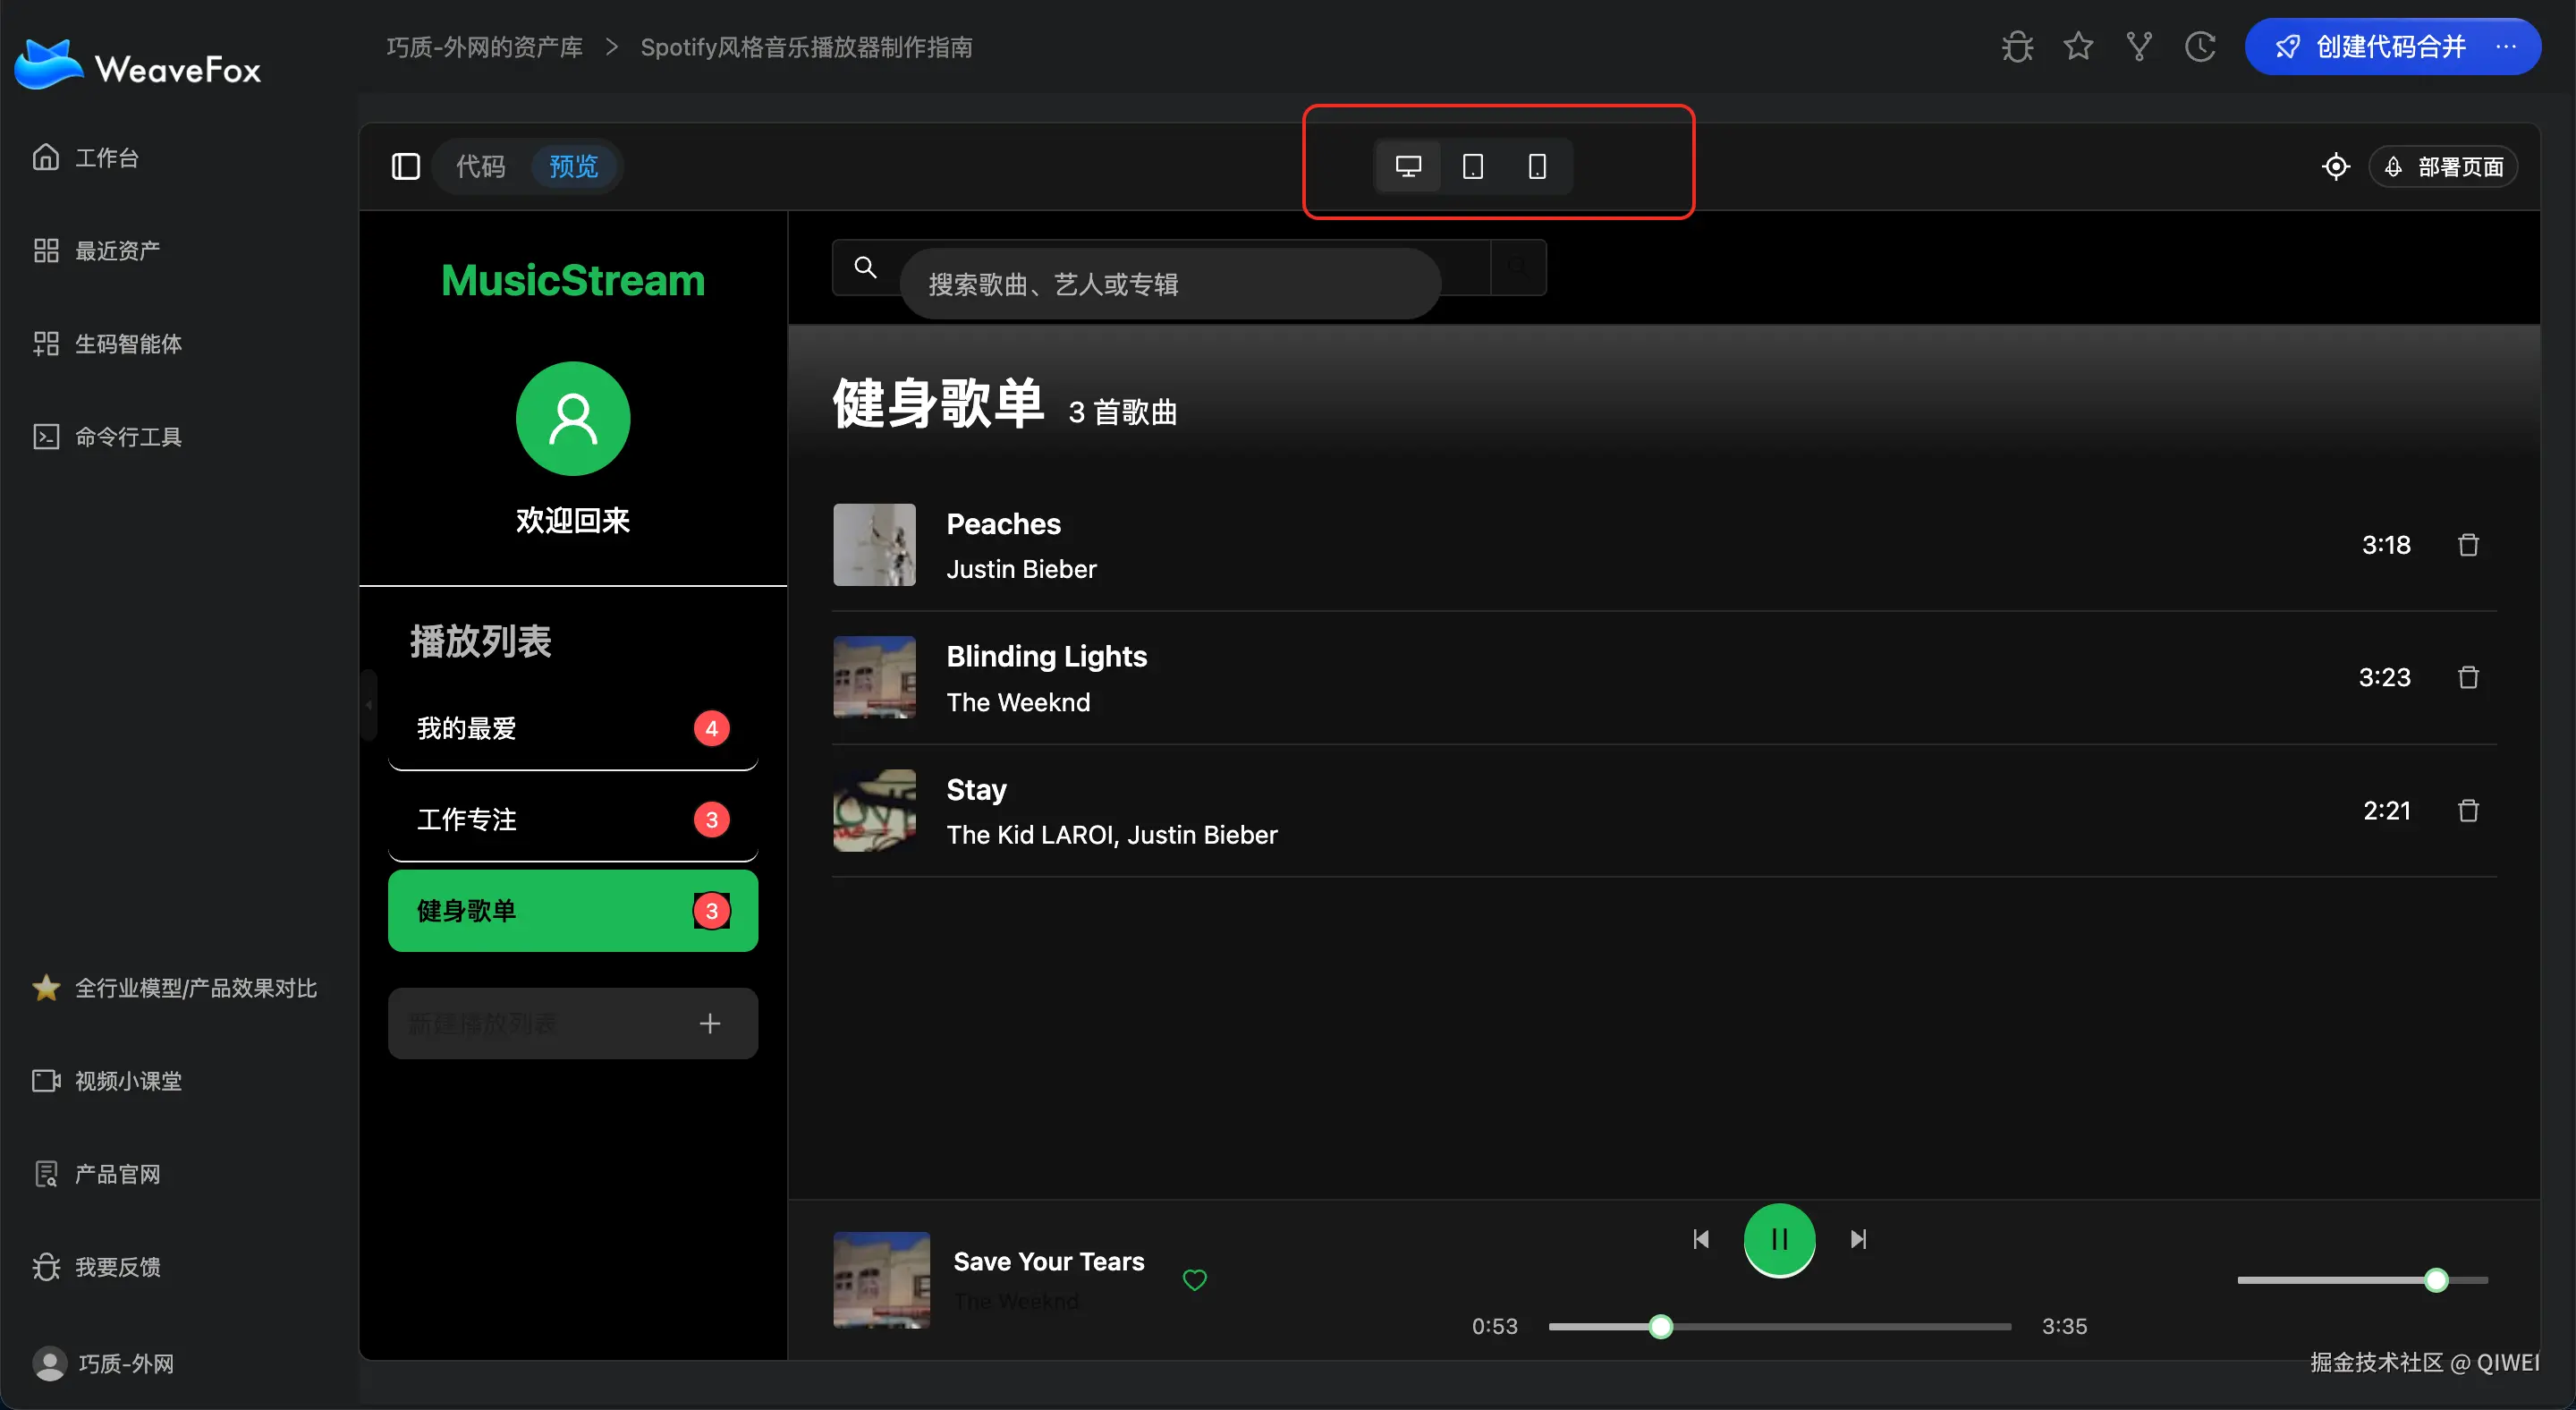Collapse the preview side panel handle
2576x1410 pixels.
coord(369,705)
